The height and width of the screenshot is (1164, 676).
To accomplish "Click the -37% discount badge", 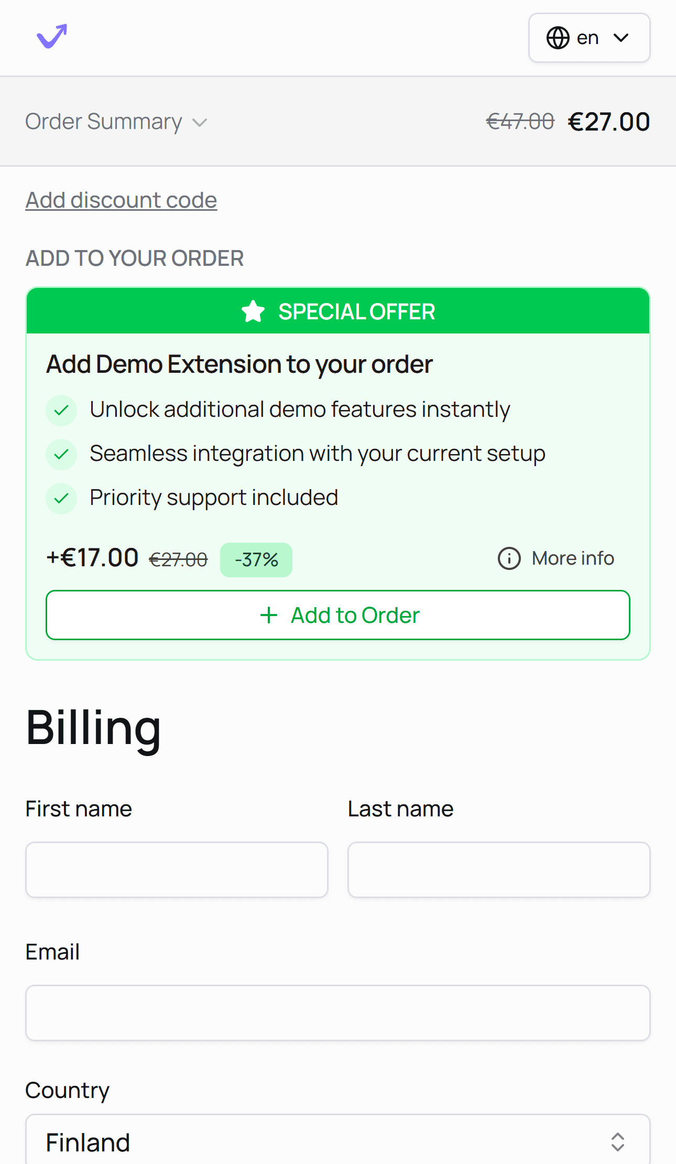I will [256, 560].
